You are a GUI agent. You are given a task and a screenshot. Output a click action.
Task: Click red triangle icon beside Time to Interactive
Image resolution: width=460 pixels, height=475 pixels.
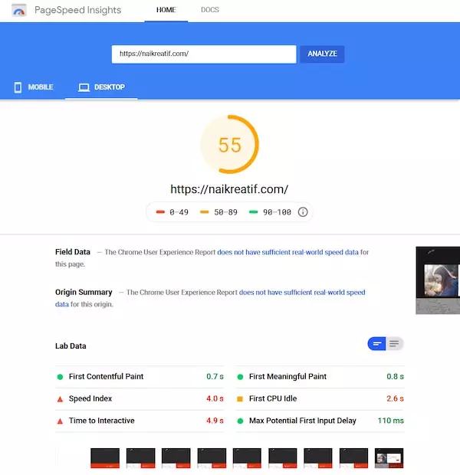point(60,421)
